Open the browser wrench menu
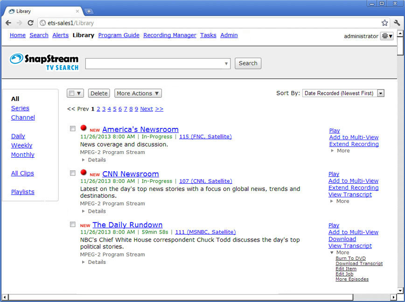The width and height of the screenshot is (405, 302). pyautogui.click(x=397, y=23)
